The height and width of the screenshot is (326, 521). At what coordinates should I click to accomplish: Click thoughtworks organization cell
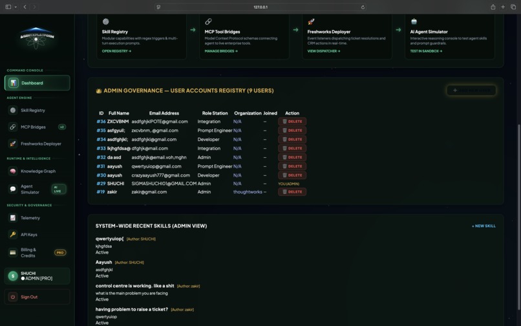click(x=248, y=192)
